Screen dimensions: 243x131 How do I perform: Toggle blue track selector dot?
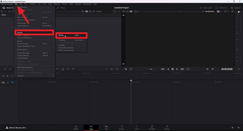pos(12,83)
